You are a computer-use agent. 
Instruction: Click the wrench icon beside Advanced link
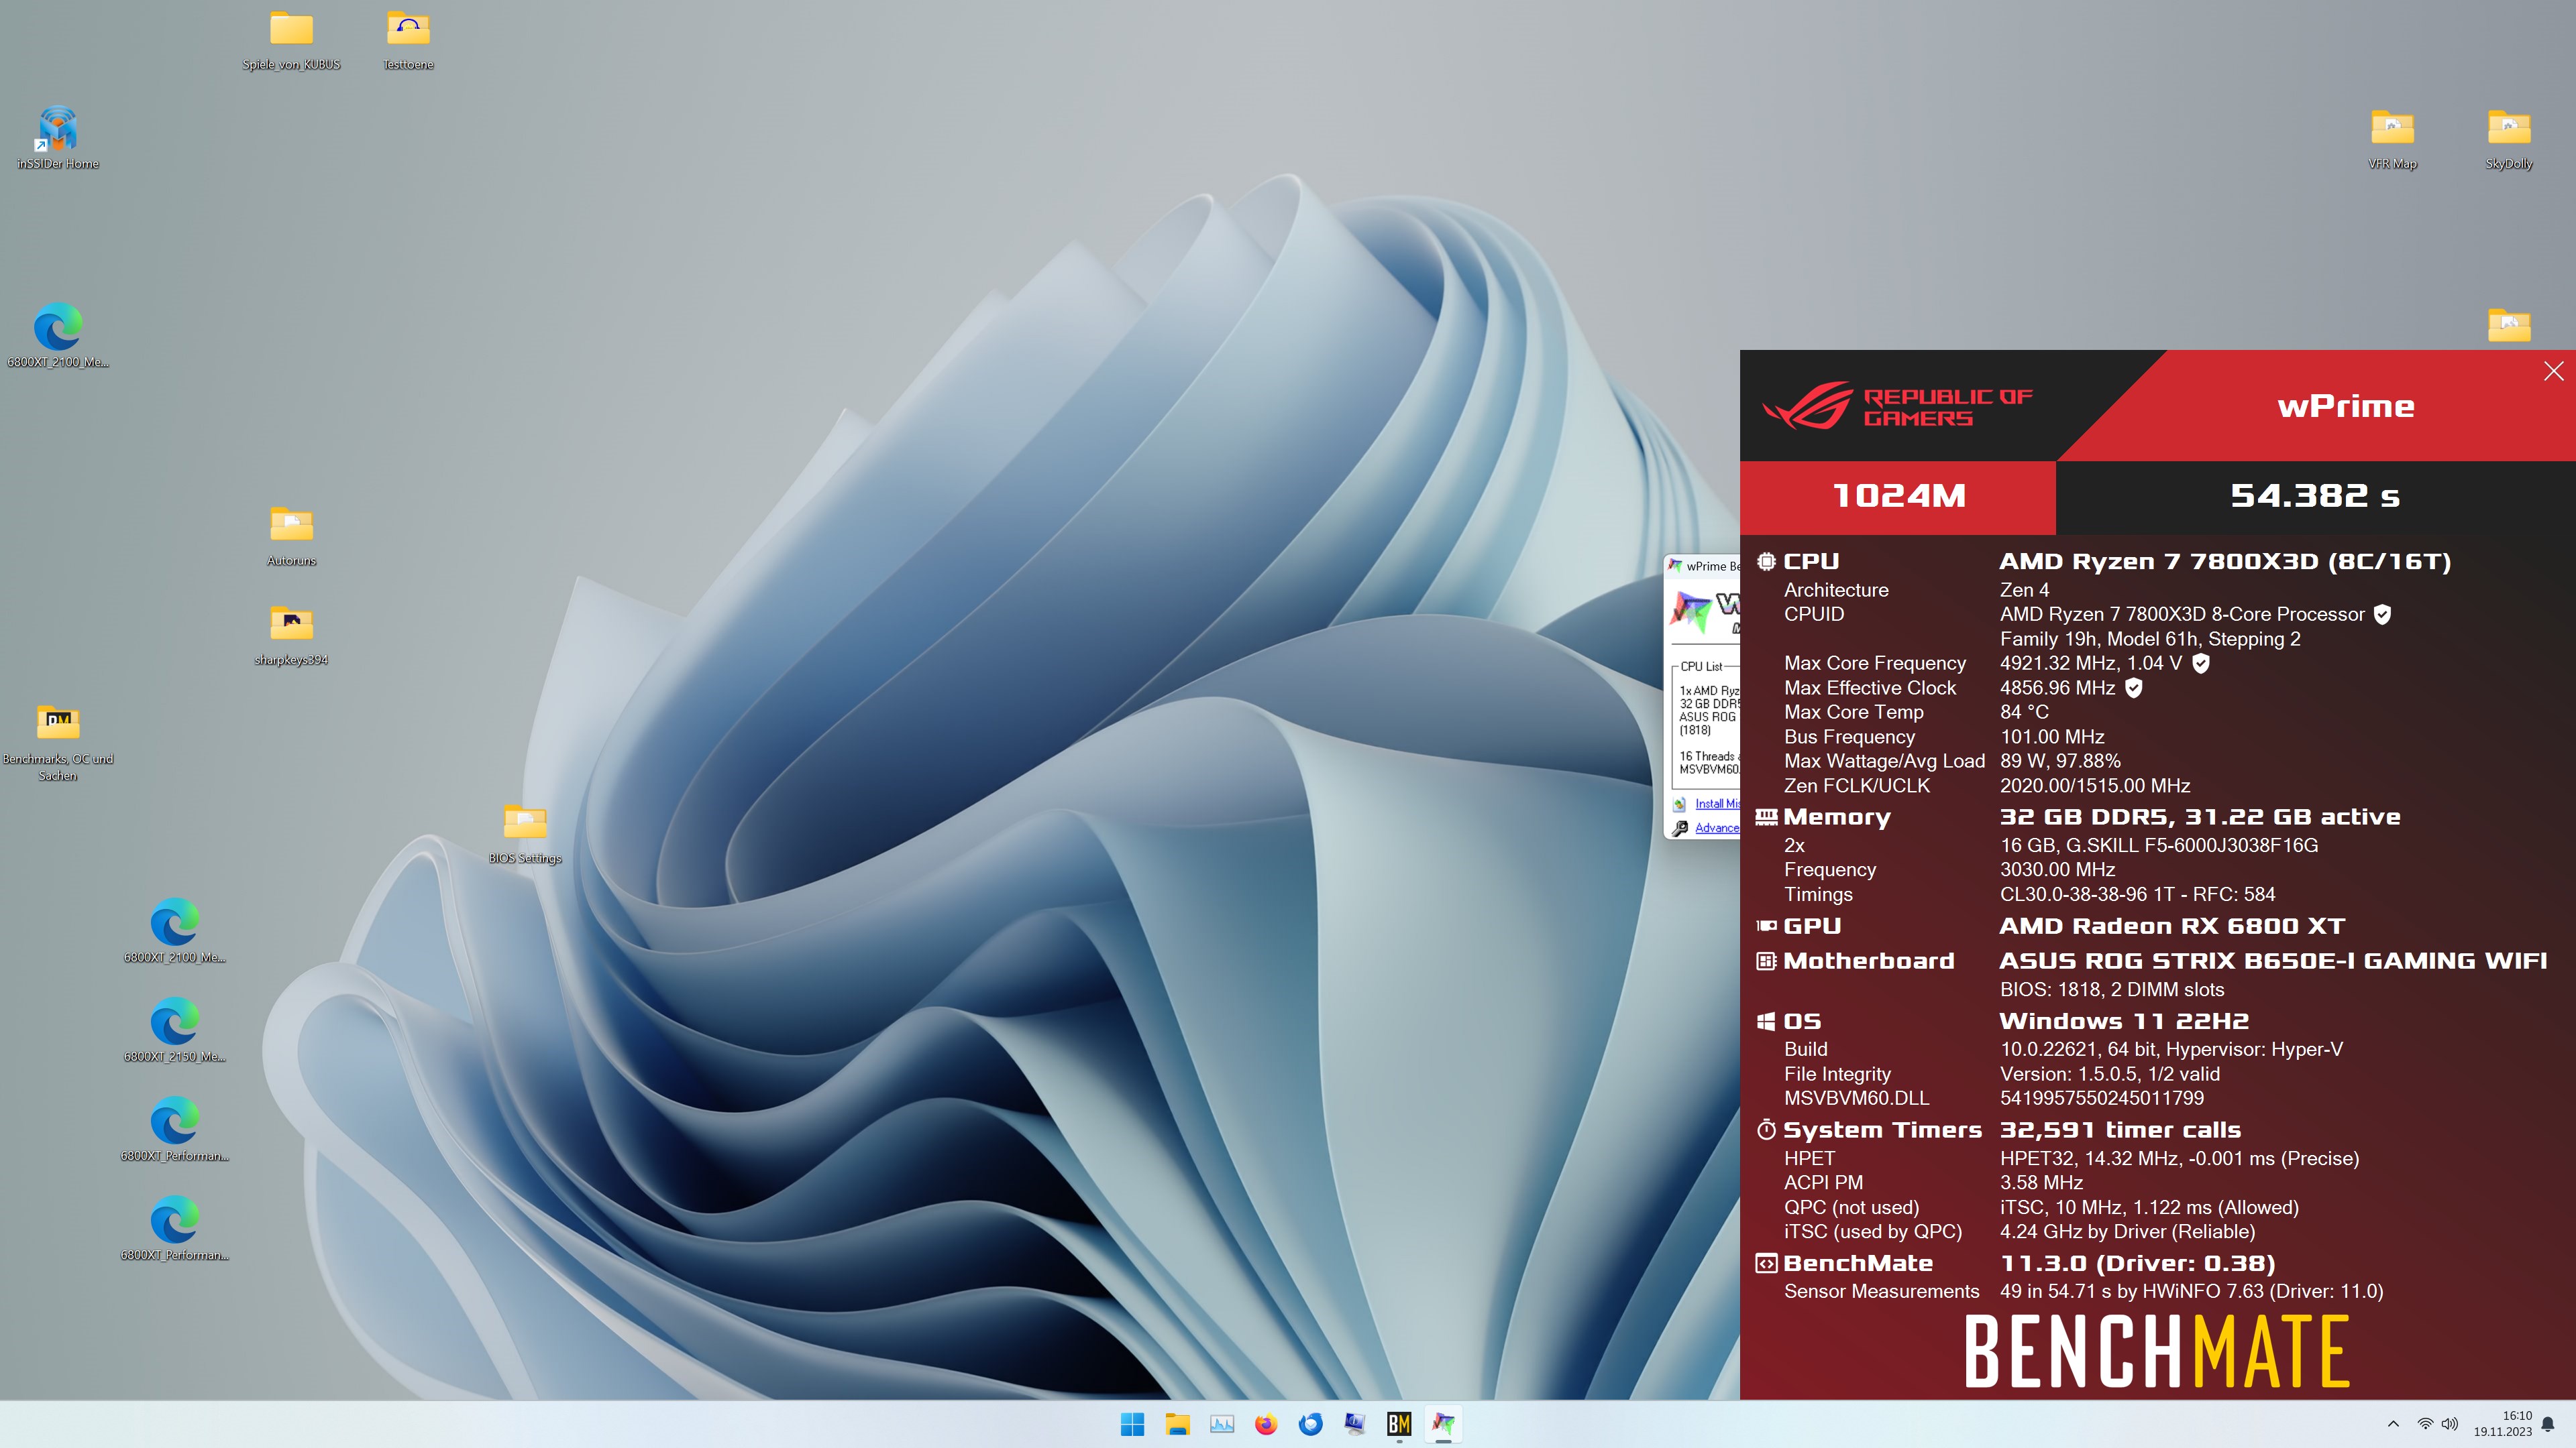(x=1680, y=829)
